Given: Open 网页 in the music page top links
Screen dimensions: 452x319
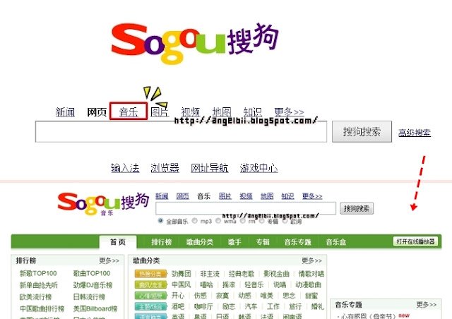Looking at the screenshot, I should click(x=182, y=196).
